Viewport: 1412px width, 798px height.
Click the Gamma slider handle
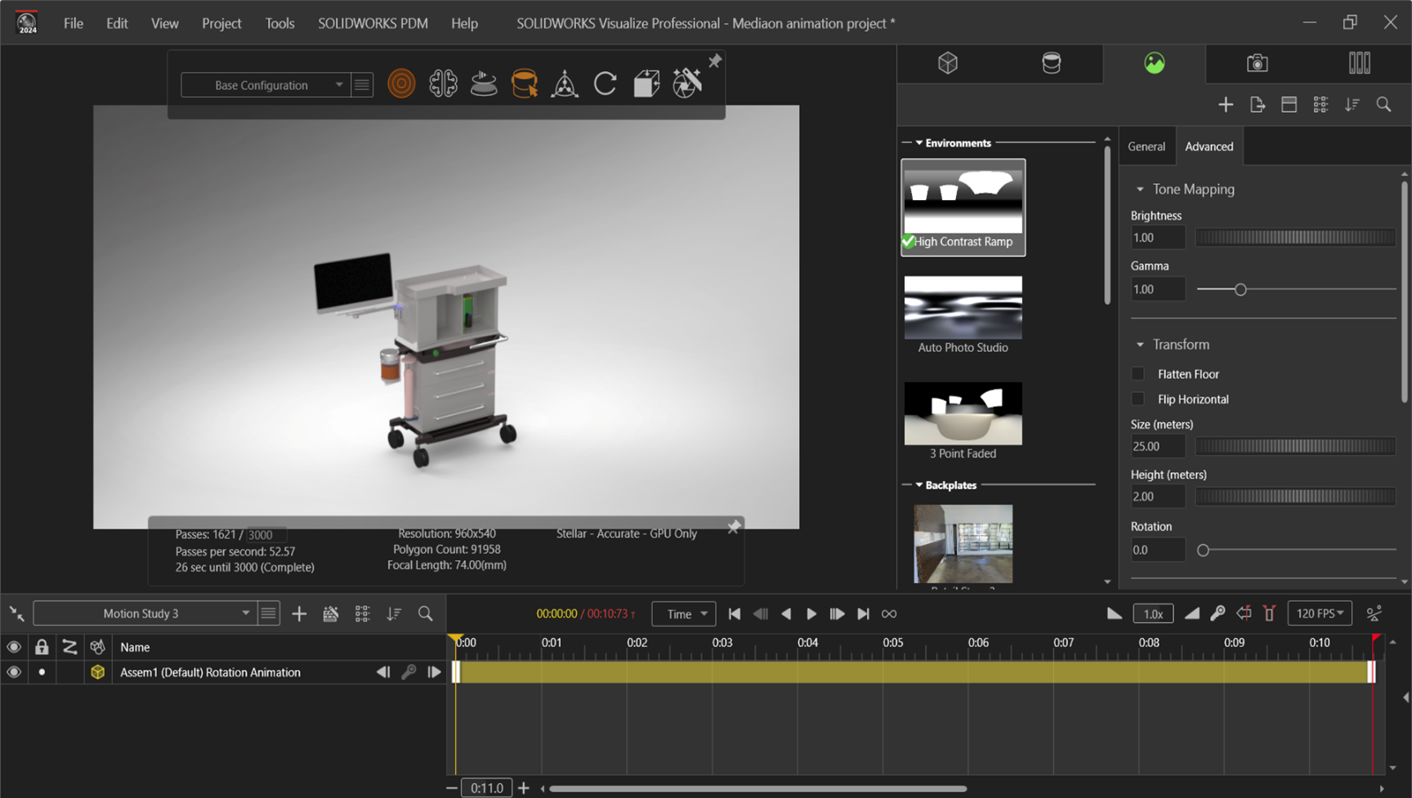click(1240, 290)
